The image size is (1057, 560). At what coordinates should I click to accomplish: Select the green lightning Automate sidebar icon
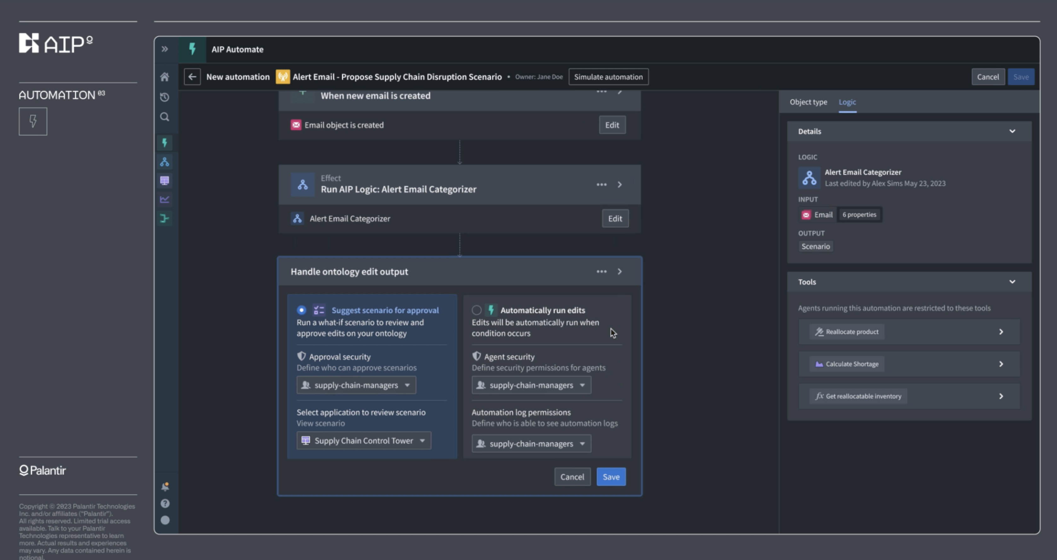(165, 143)
